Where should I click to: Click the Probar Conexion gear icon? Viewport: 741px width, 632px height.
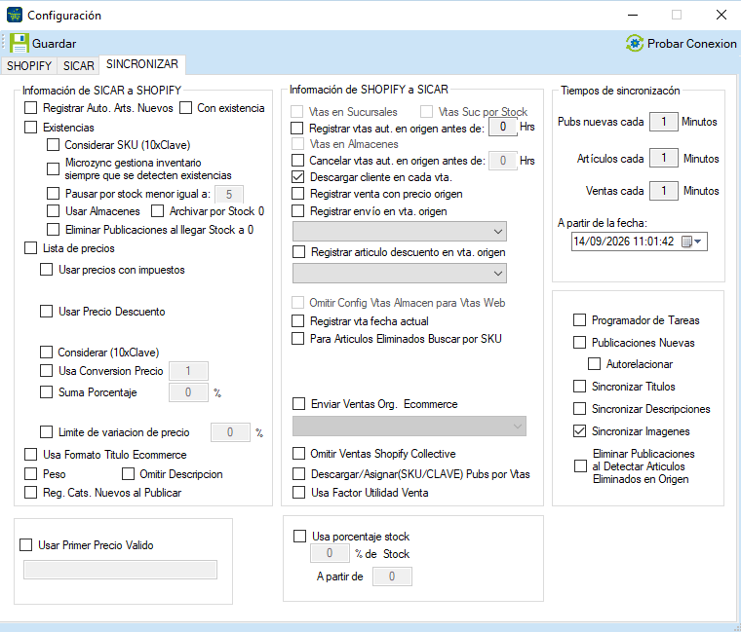click(x=635, y=44)
